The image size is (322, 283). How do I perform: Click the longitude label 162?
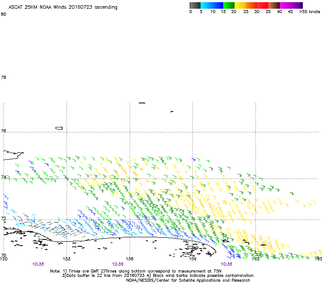point(256,259)
